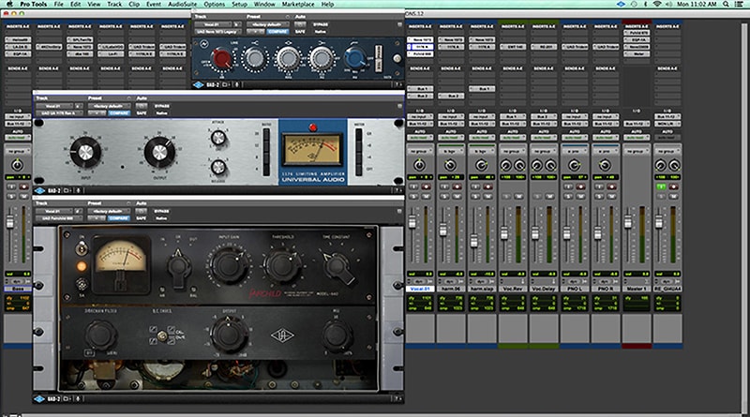Viewport: 750px width, 417px height.
Task: Click COMPARE in the Neve 1073 window
Action: tap(277, 32)
